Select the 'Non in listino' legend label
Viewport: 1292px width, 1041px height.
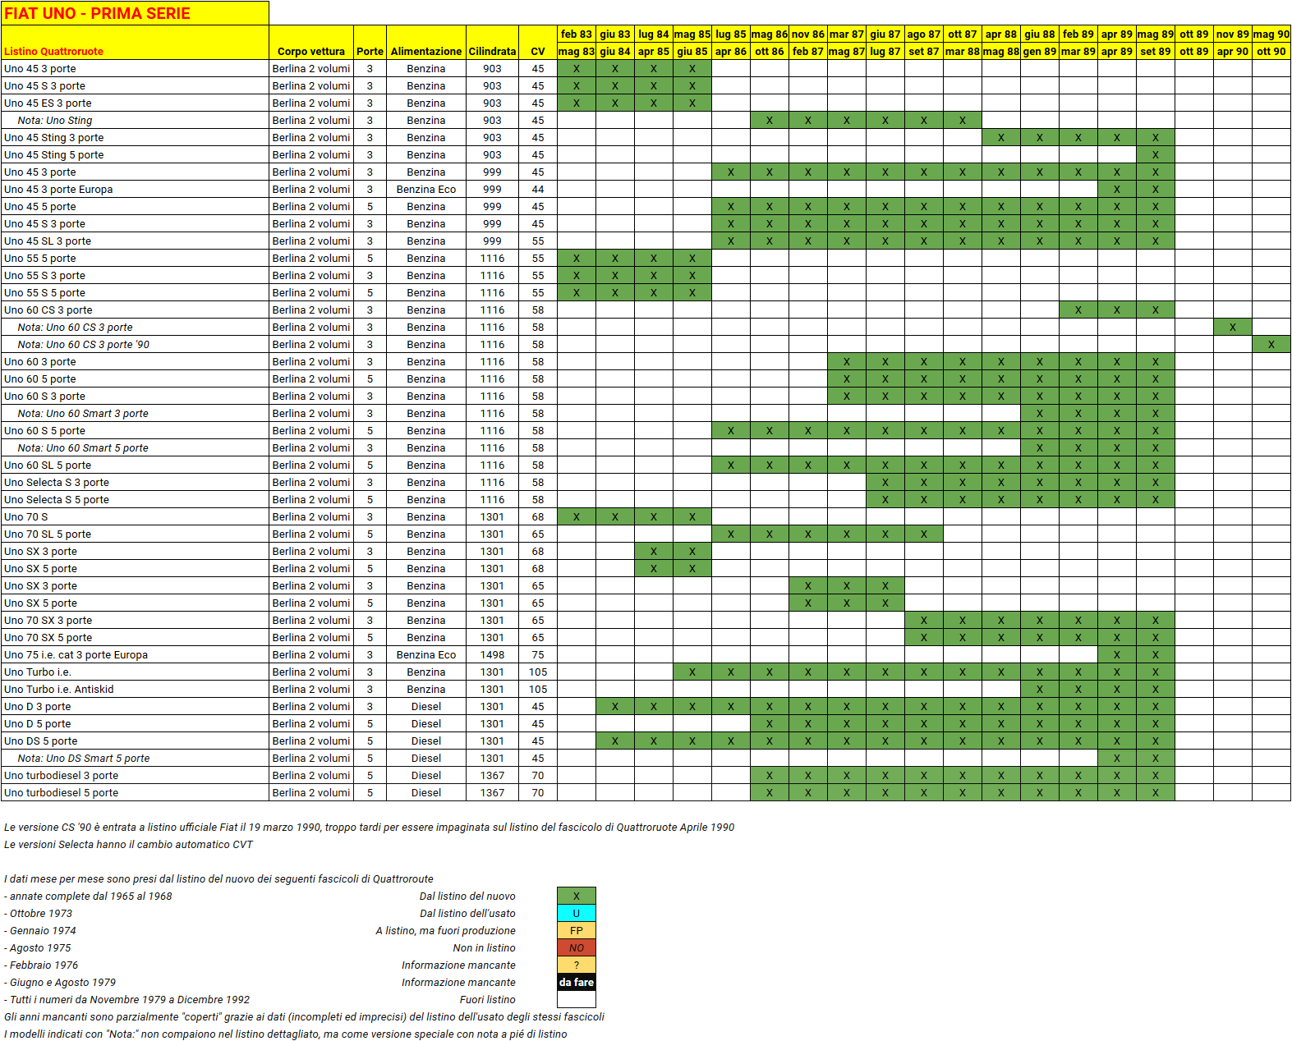[484, 947]
